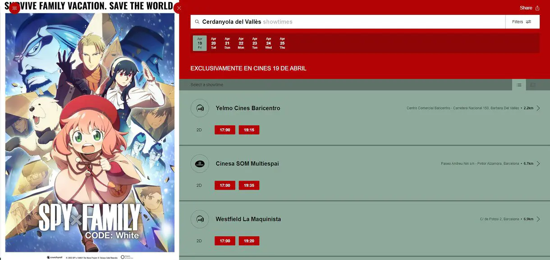Screen dimensions: 550x260
Task: Book the 19:20 showtime at Westfield La Maquinista
Action: 249,241
